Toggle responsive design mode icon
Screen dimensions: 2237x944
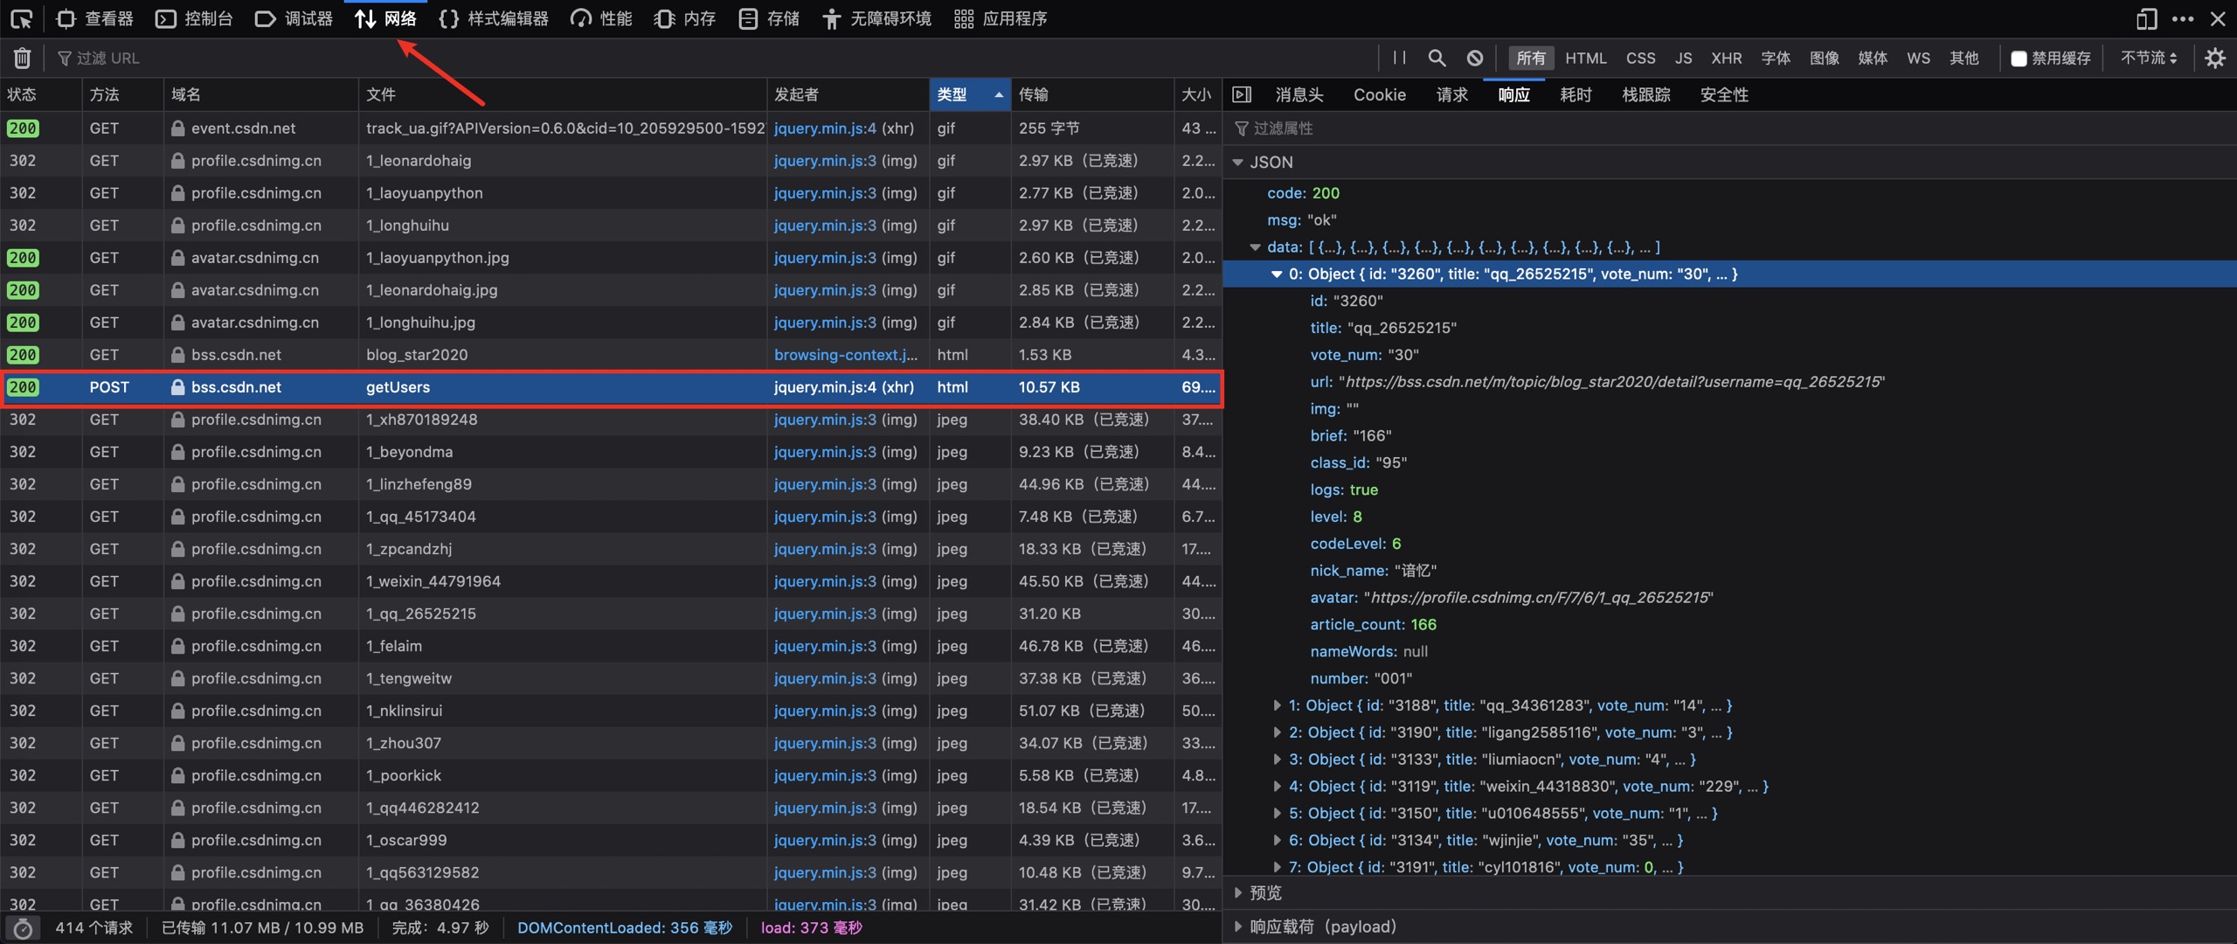coord(2147,18)
